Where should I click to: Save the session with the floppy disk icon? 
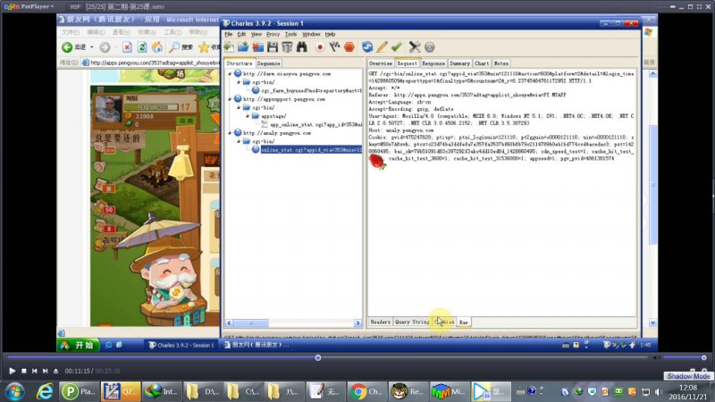(273, 47)
